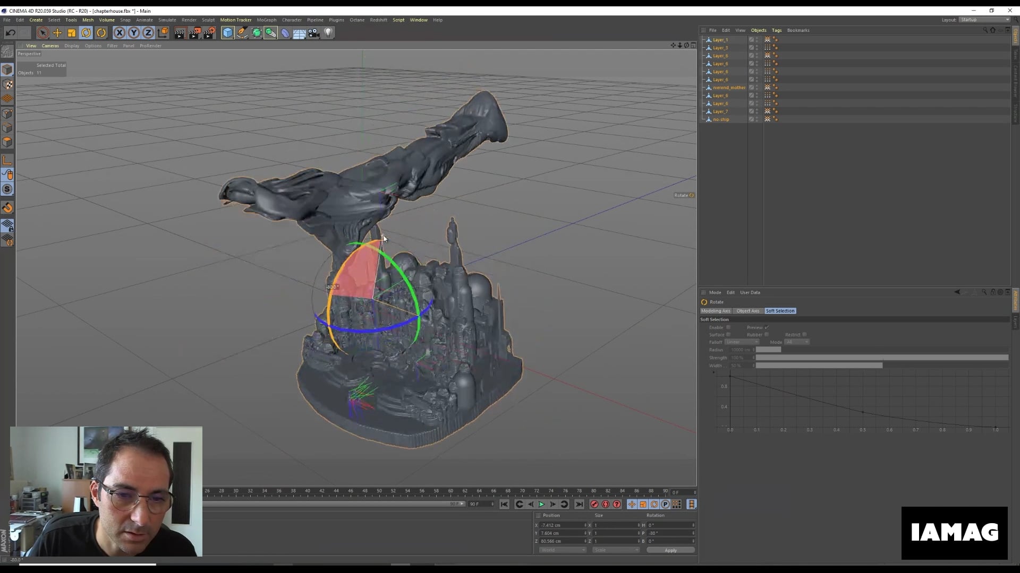Enable Soft Selection checkbox
The height and width of the screenshot is (573, 1020).
pos(728,327)
